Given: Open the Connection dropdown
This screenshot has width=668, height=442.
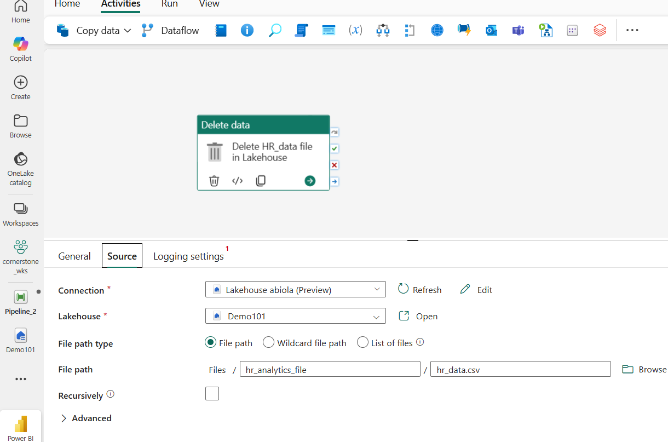Looking at the screenshot, I should coord(296,289).
